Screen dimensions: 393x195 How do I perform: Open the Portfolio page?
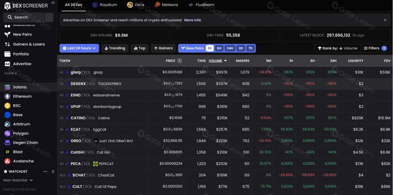17,54
